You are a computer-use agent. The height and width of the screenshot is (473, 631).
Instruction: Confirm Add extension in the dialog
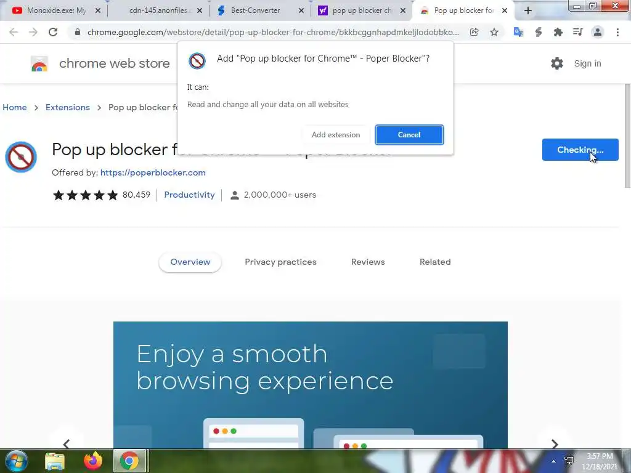[x=336, y=135]
